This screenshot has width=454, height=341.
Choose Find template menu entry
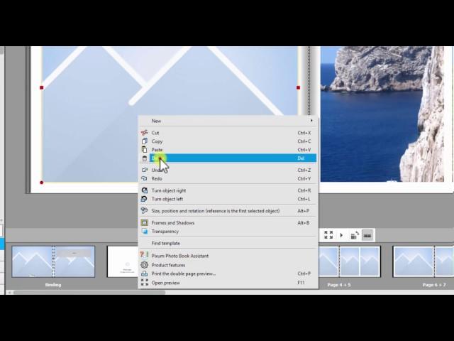(228, 243)
